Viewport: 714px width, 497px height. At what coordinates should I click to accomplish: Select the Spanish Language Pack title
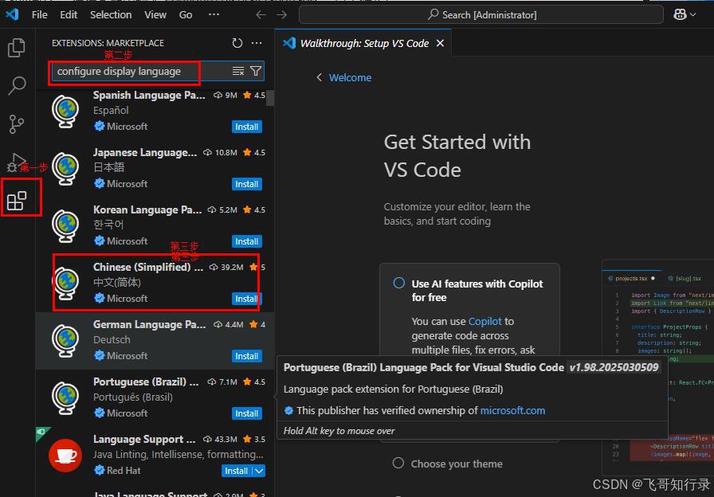tap(149, 95)
